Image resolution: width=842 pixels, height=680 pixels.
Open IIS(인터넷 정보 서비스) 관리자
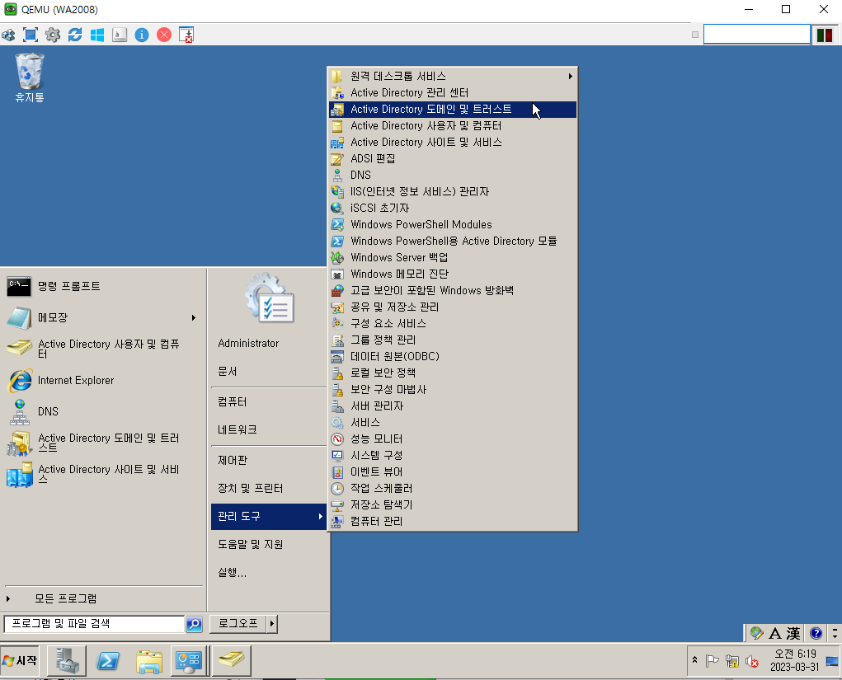coord(453,191)
